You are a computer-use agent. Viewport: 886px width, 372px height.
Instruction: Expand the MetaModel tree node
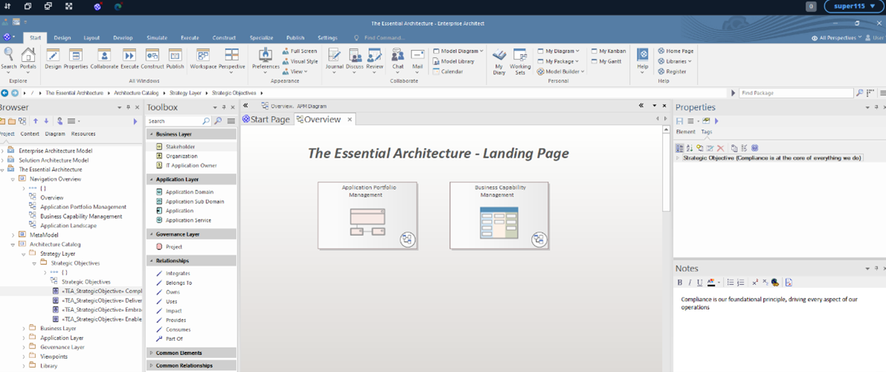(x=13, y=234)
